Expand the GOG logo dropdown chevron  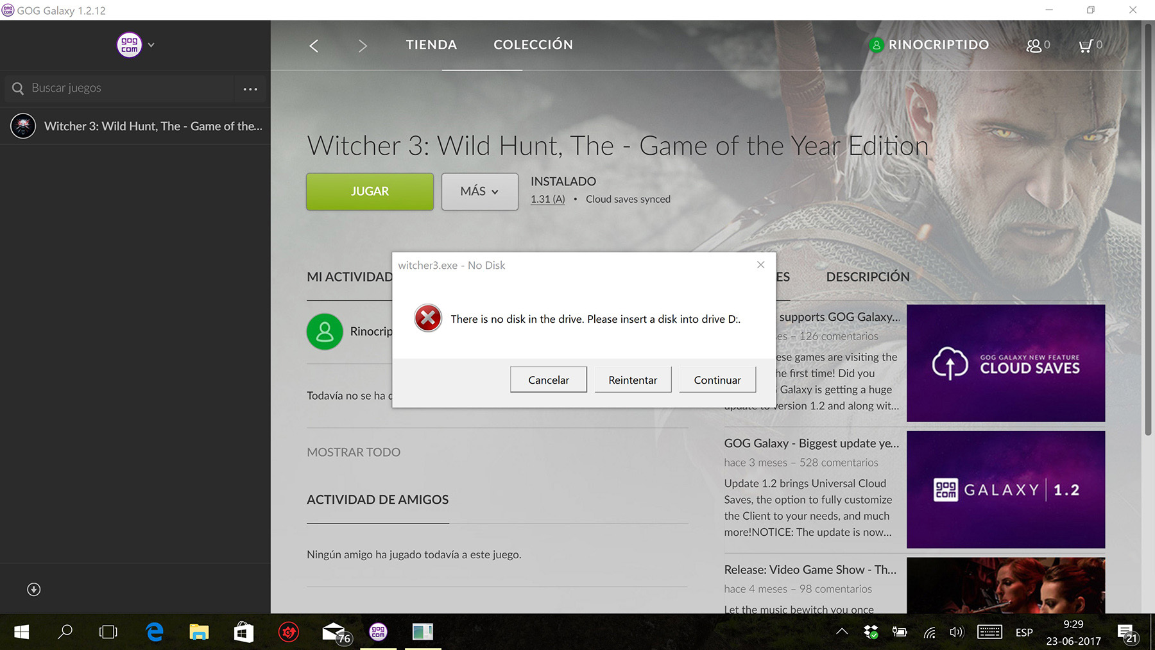pyautogui.click(x=151, y=45)
